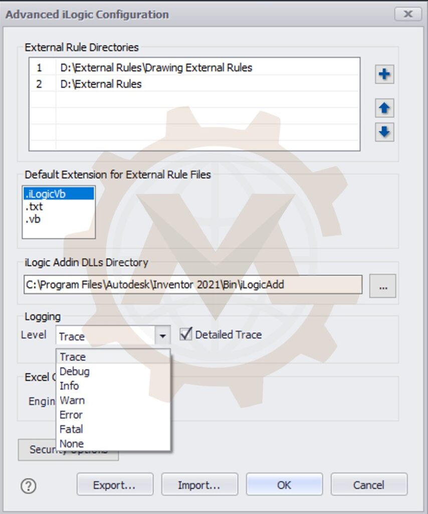Choose Error logging level

[x=113, y=415]
